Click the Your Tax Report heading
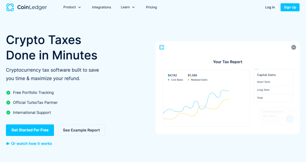 coord(227,62)
